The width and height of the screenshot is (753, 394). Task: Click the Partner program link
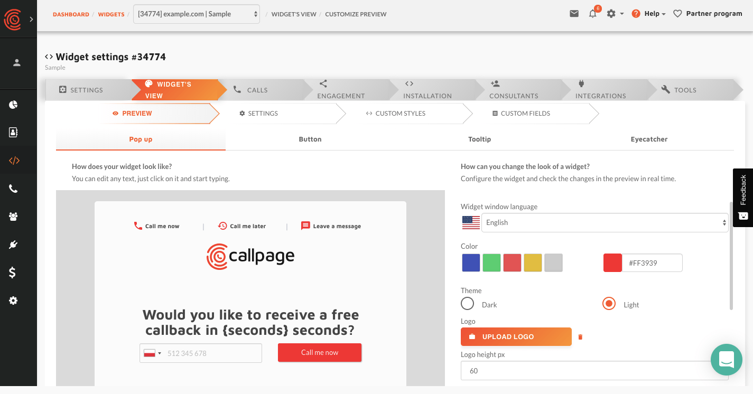tap(708, 14)
